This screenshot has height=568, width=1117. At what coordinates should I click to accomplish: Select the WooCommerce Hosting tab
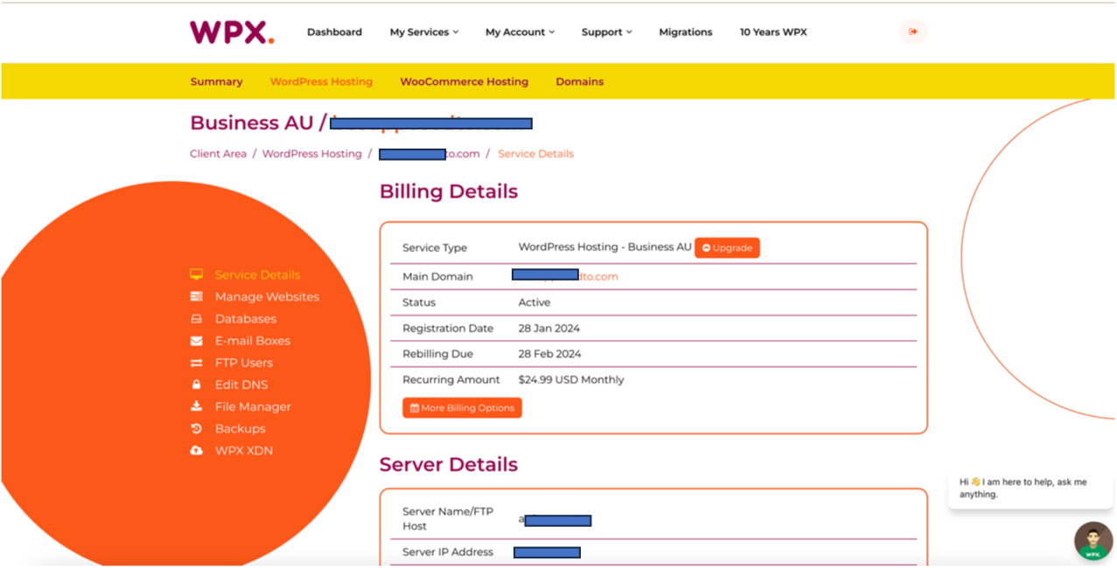[464, 82]
